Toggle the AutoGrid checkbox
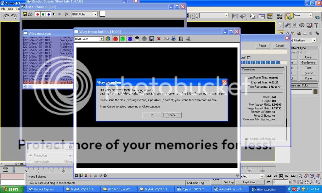 [306, 52]
